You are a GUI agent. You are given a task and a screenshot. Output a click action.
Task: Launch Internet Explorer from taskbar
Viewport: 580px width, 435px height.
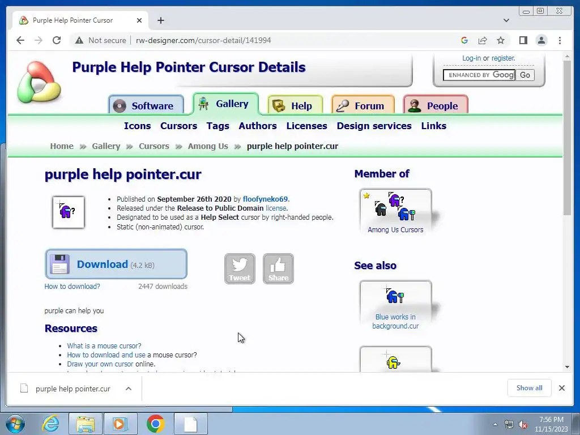(x=50, y=424)
